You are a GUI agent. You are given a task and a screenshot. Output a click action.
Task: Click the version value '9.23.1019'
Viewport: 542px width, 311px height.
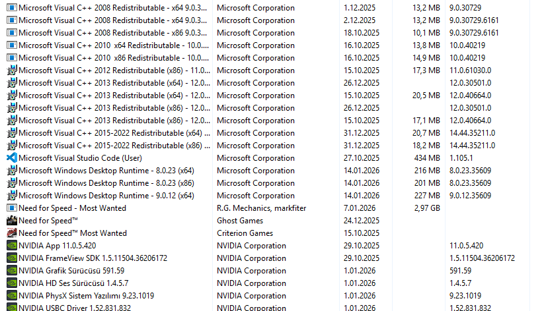pyautogui.click(x=465, y=296)
